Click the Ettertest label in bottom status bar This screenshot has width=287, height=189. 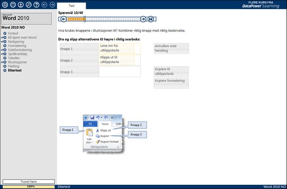(x=64, y=187)
